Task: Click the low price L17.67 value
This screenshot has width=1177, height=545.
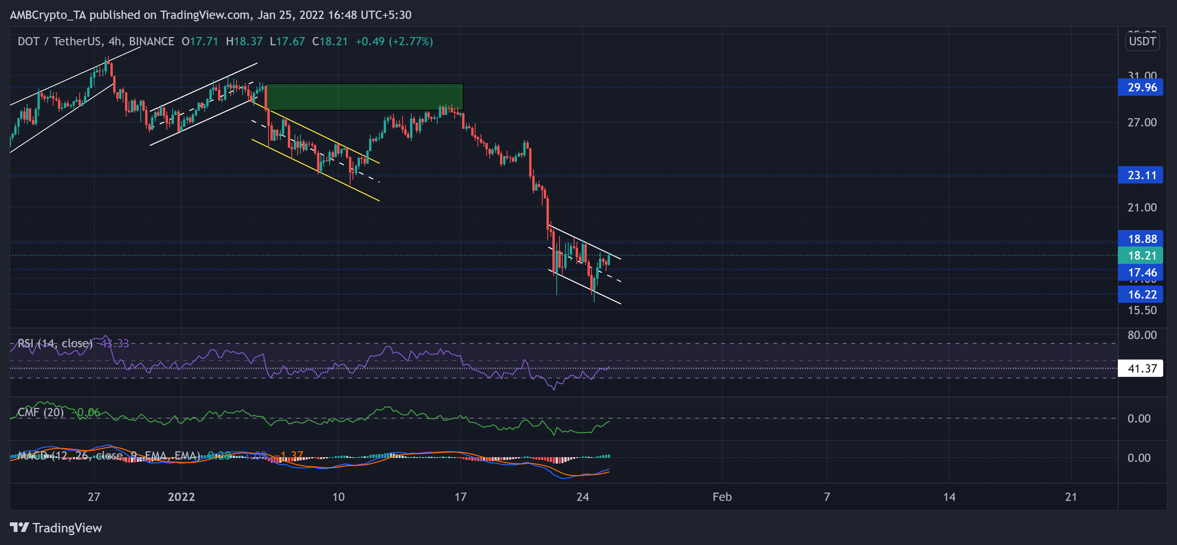Action: 287,41
